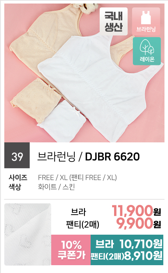Click the 국내생산 badge

click(x=114, y=22)
